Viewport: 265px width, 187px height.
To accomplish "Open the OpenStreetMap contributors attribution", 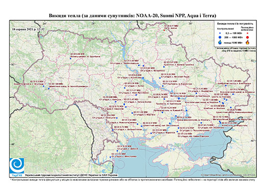I will click(228, 175).
